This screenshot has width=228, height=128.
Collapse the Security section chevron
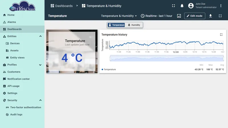point(40,100)
